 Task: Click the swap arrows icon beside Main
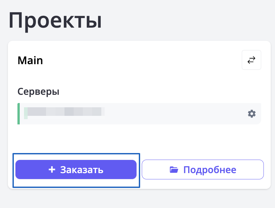point(251,60)
